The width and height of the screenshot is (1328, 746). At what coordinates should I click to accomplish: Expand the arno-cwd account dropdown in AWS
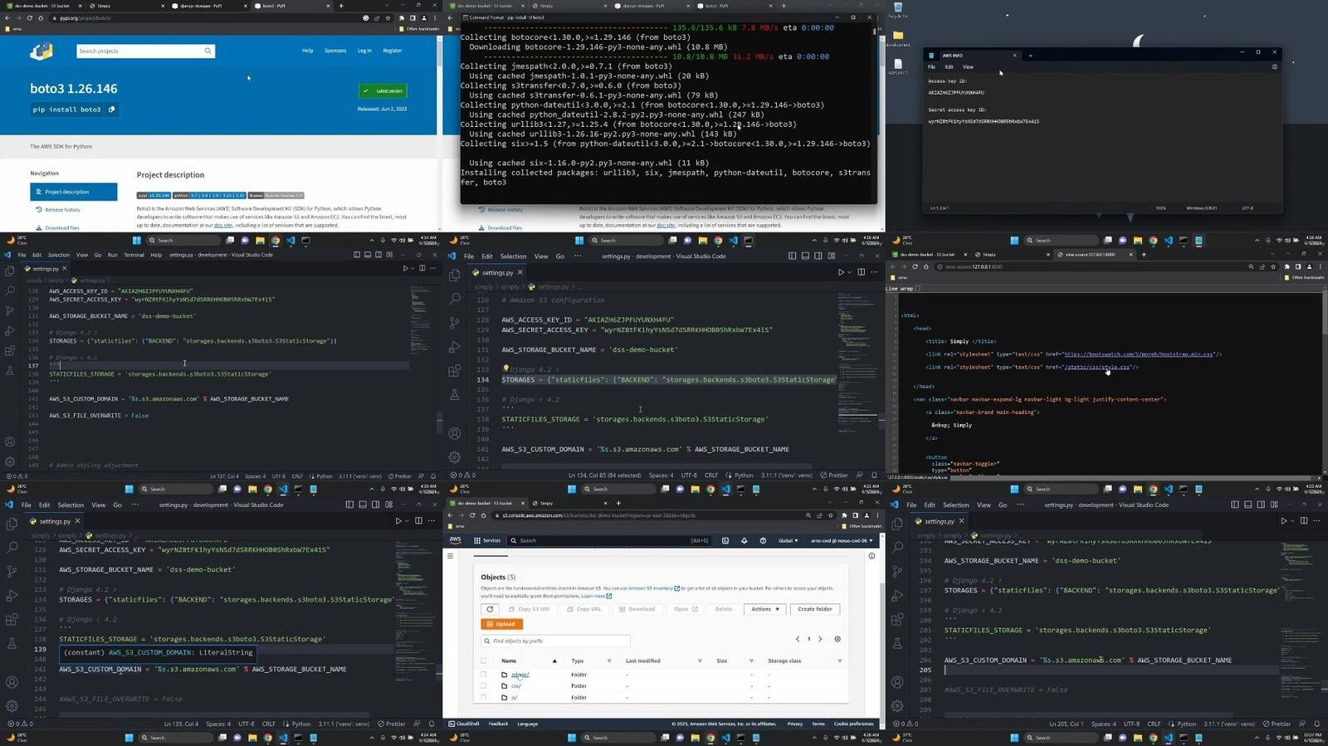841,540
